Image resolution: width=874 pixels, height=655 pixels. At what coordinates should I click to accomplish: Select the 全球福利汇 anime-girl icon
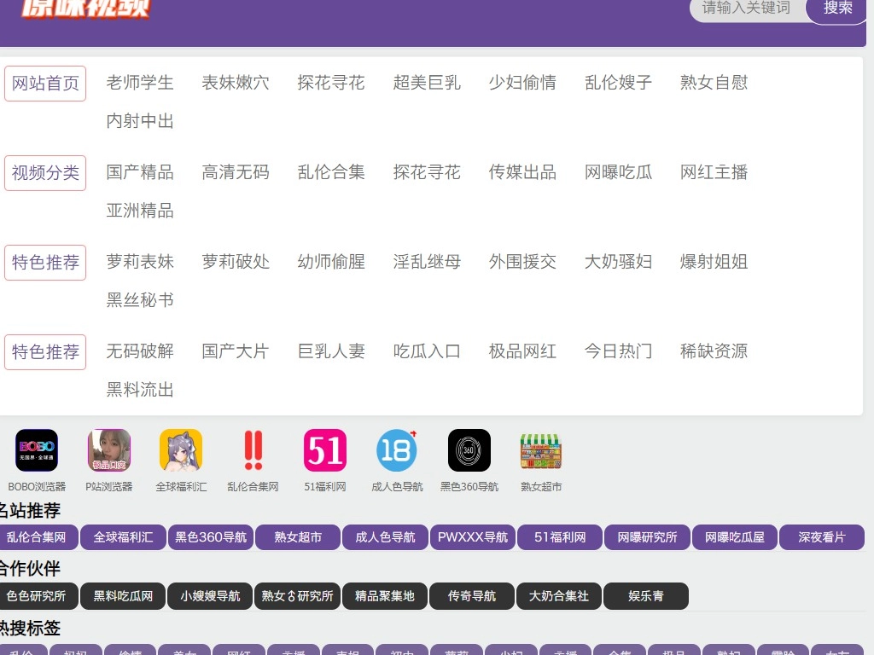point(181,450)
